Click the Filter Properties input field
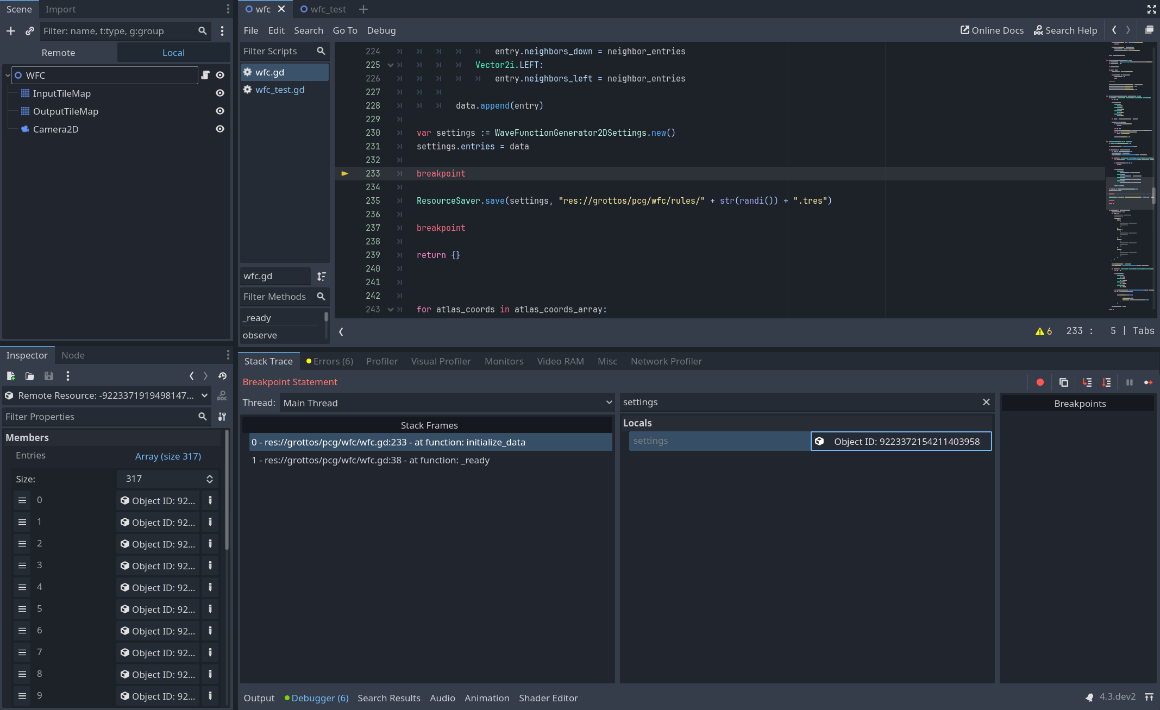 click(98, 417)
